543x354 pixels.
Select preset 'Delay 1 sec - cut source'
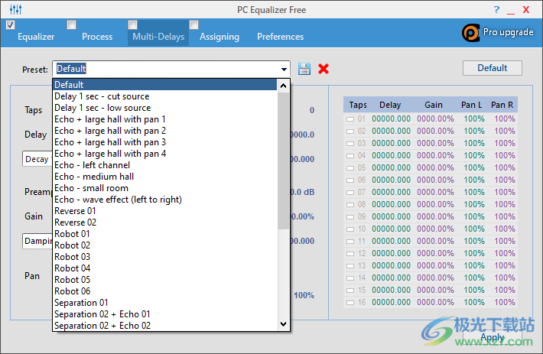click(165, 96)
